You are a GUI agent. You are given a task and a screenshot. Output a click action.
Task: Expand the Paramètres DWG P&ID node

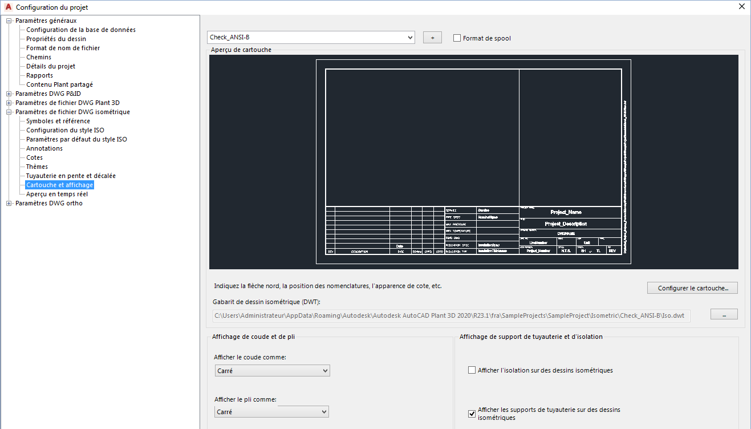9,94
